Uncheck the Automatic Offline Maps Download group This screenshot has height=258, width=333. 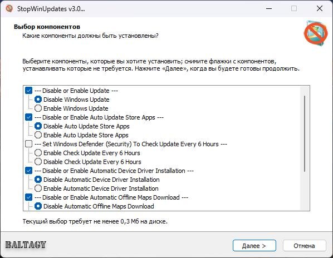[28, 197]
